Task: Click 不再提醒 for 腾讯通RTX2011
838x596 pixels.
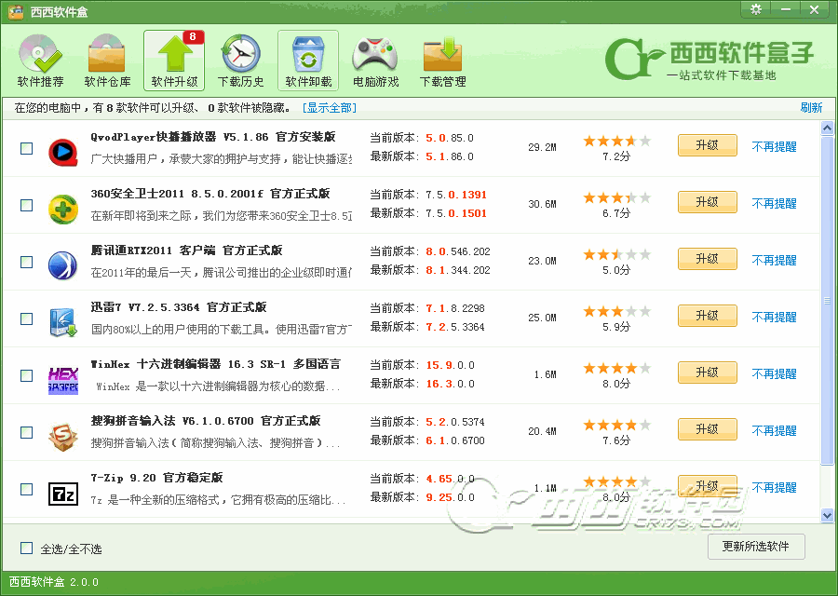Action: coord(775,261)
